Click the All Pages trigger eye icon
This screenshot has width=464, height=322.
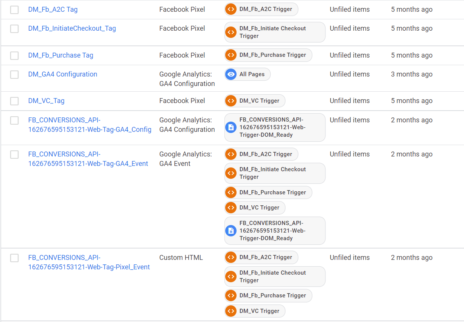(x=231, y=74)
